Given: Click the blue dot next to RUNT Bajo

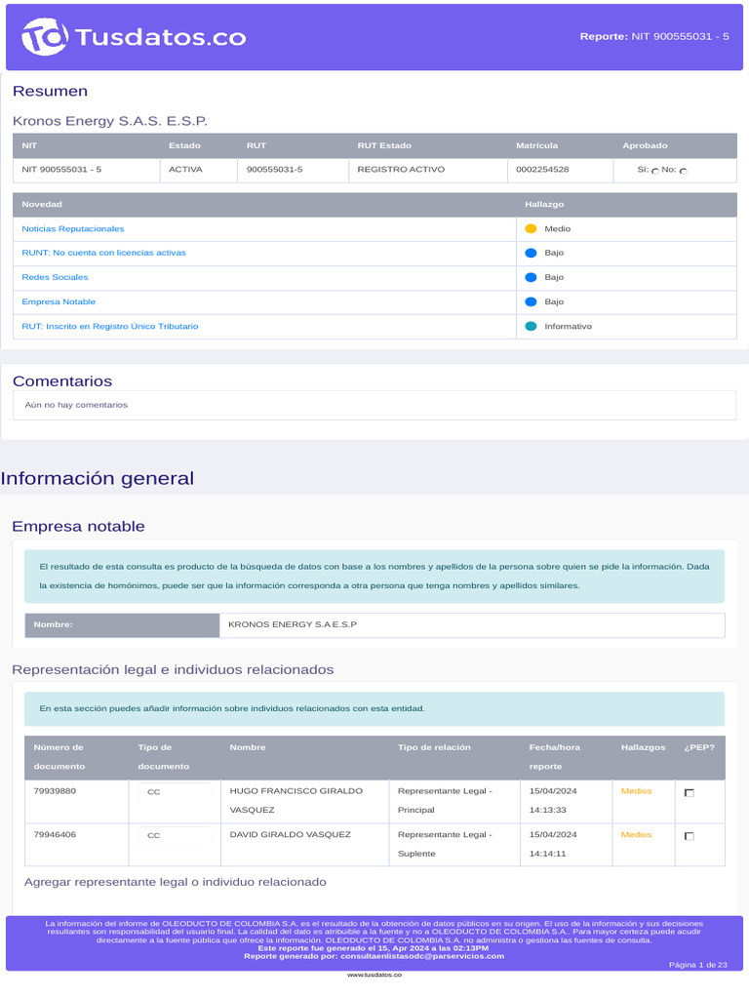Looking at the screenshot, I should [x=531, y=253].
